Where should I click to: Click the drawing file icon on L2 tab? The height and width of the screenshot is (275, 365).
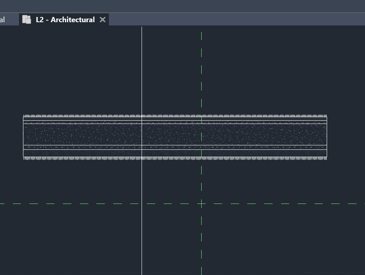tap(27, 20)
